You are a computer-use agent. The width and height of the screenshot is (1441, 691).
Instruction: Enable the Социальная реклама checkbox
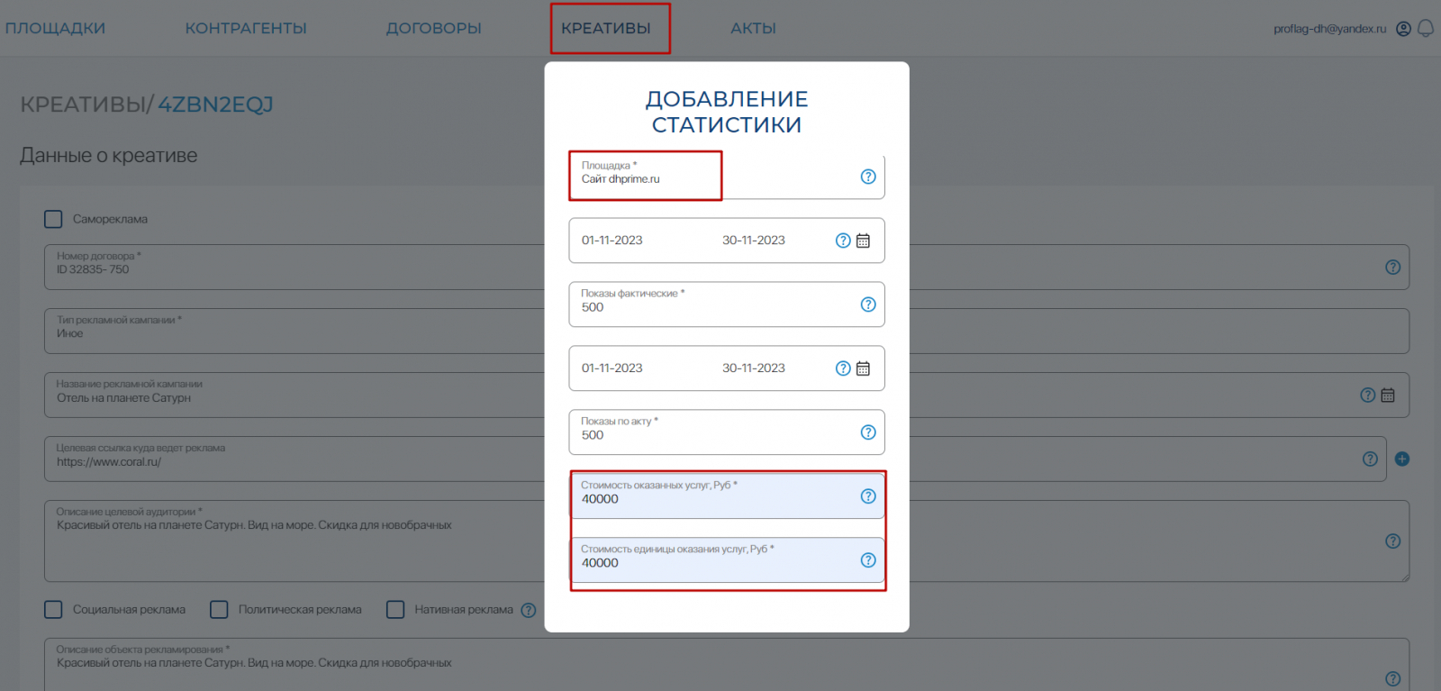pyautogui.click(x=54, y=610)
